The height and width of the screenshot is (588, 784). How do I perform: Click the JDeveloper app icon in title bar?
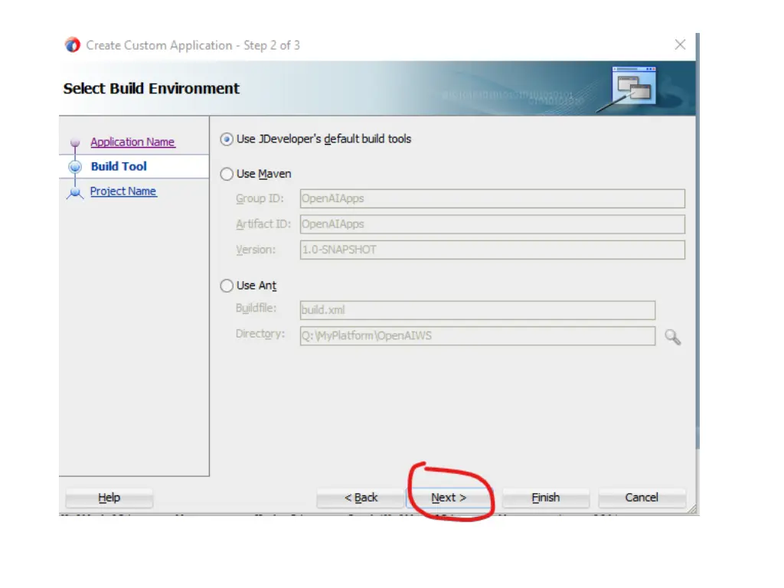tap(73, 45)
